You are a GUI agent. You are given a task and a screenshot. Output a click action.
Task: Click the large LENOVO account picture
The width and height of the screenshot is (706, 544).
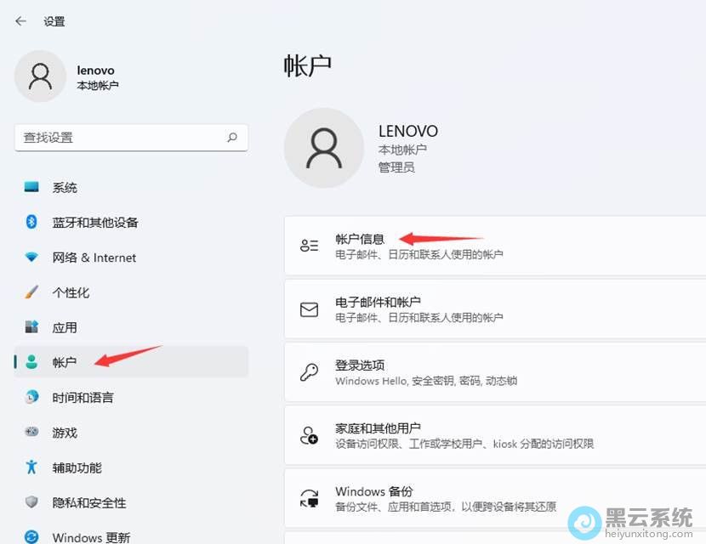coord(324,148)
